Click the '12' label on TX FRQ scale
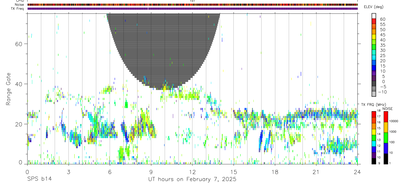The image size is (402, 186). 379,146
